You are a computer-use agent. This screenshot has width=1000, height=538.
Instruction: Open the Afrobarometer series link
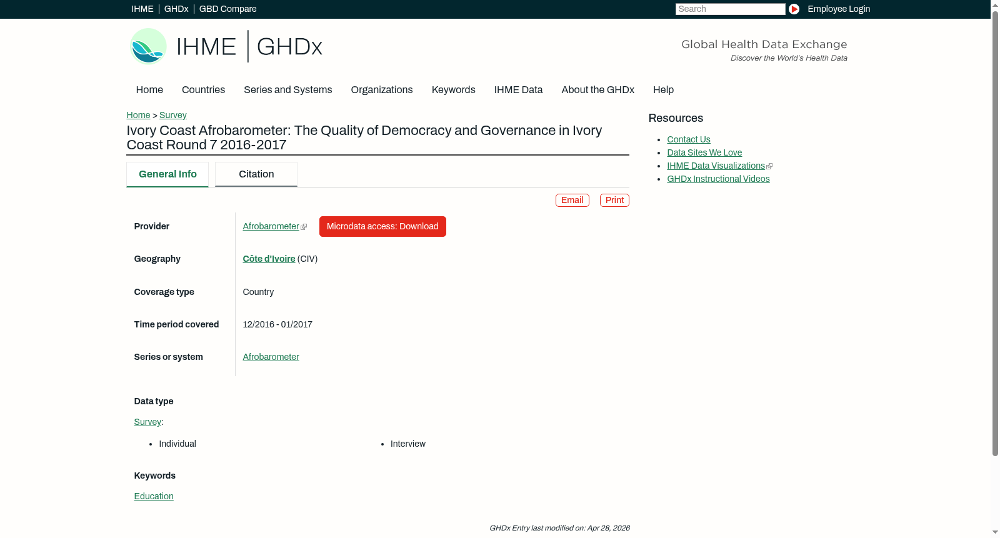271,357
